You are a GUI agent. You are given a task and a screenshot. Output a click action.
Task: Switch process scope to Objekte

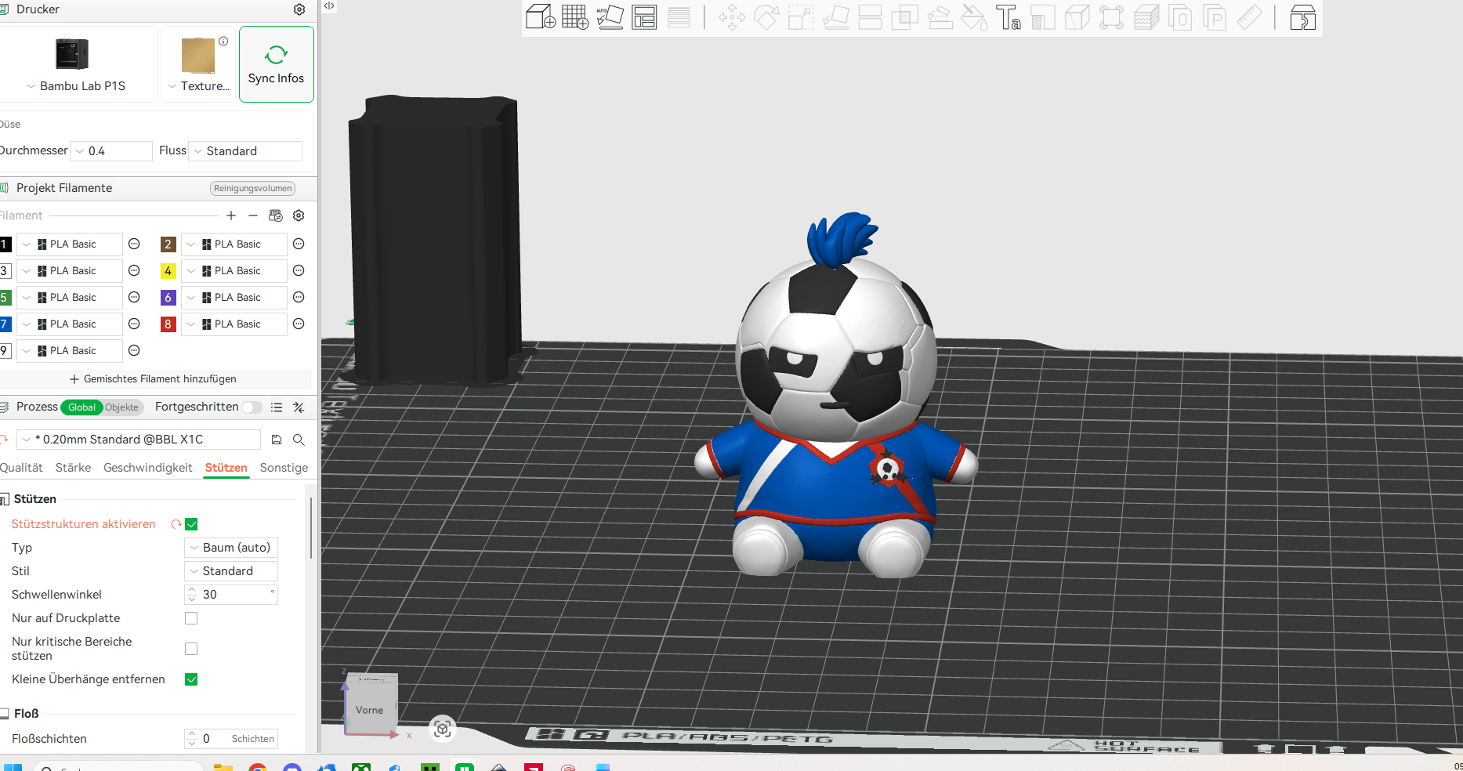121,407
